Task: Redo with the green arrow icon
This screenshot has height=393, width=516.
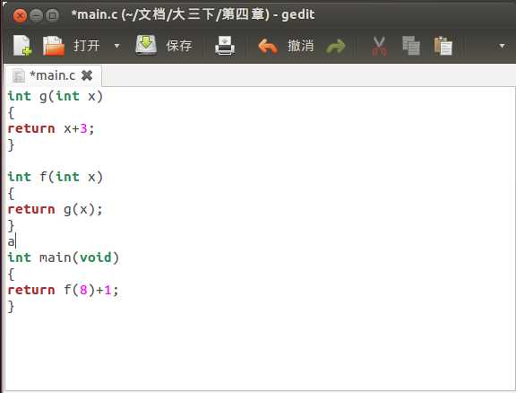Action: [x=335, y=47]
